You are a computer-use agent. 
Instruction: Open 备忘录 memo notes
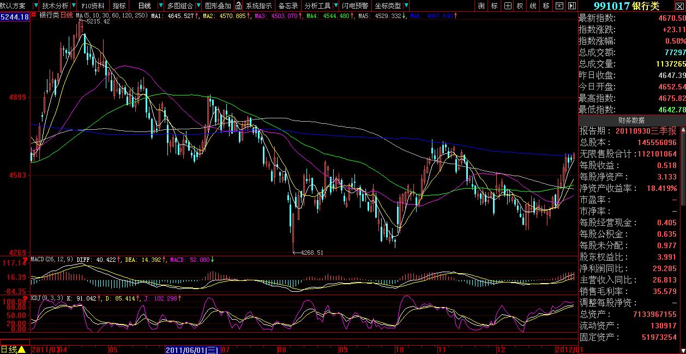[288, 5]
